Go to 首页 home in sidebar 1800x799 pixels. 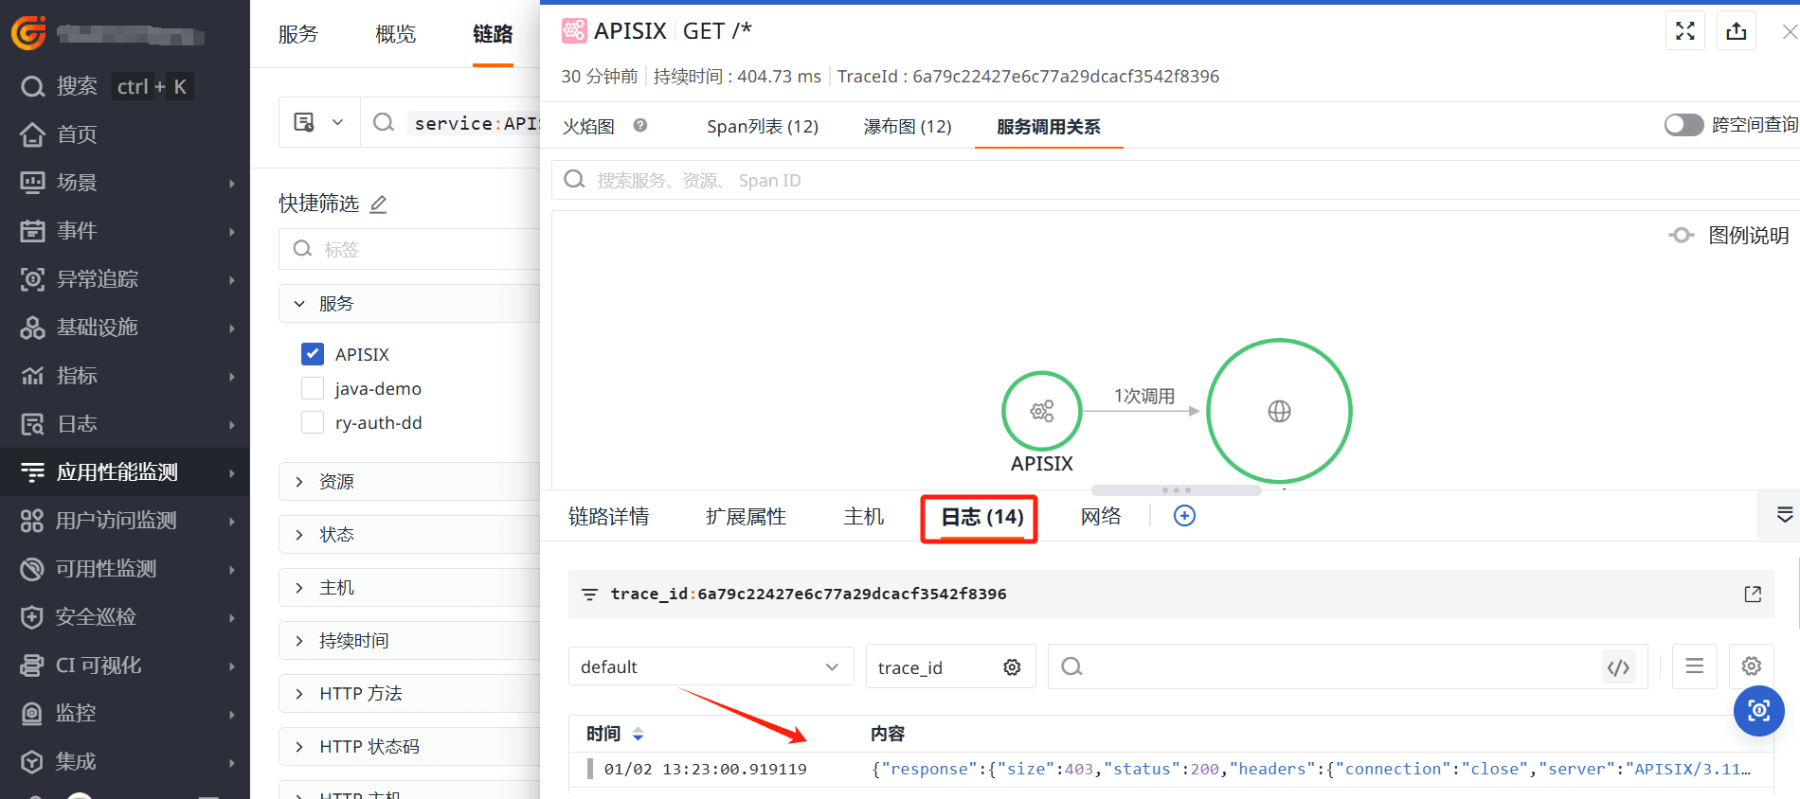click(x=59, y=134)
